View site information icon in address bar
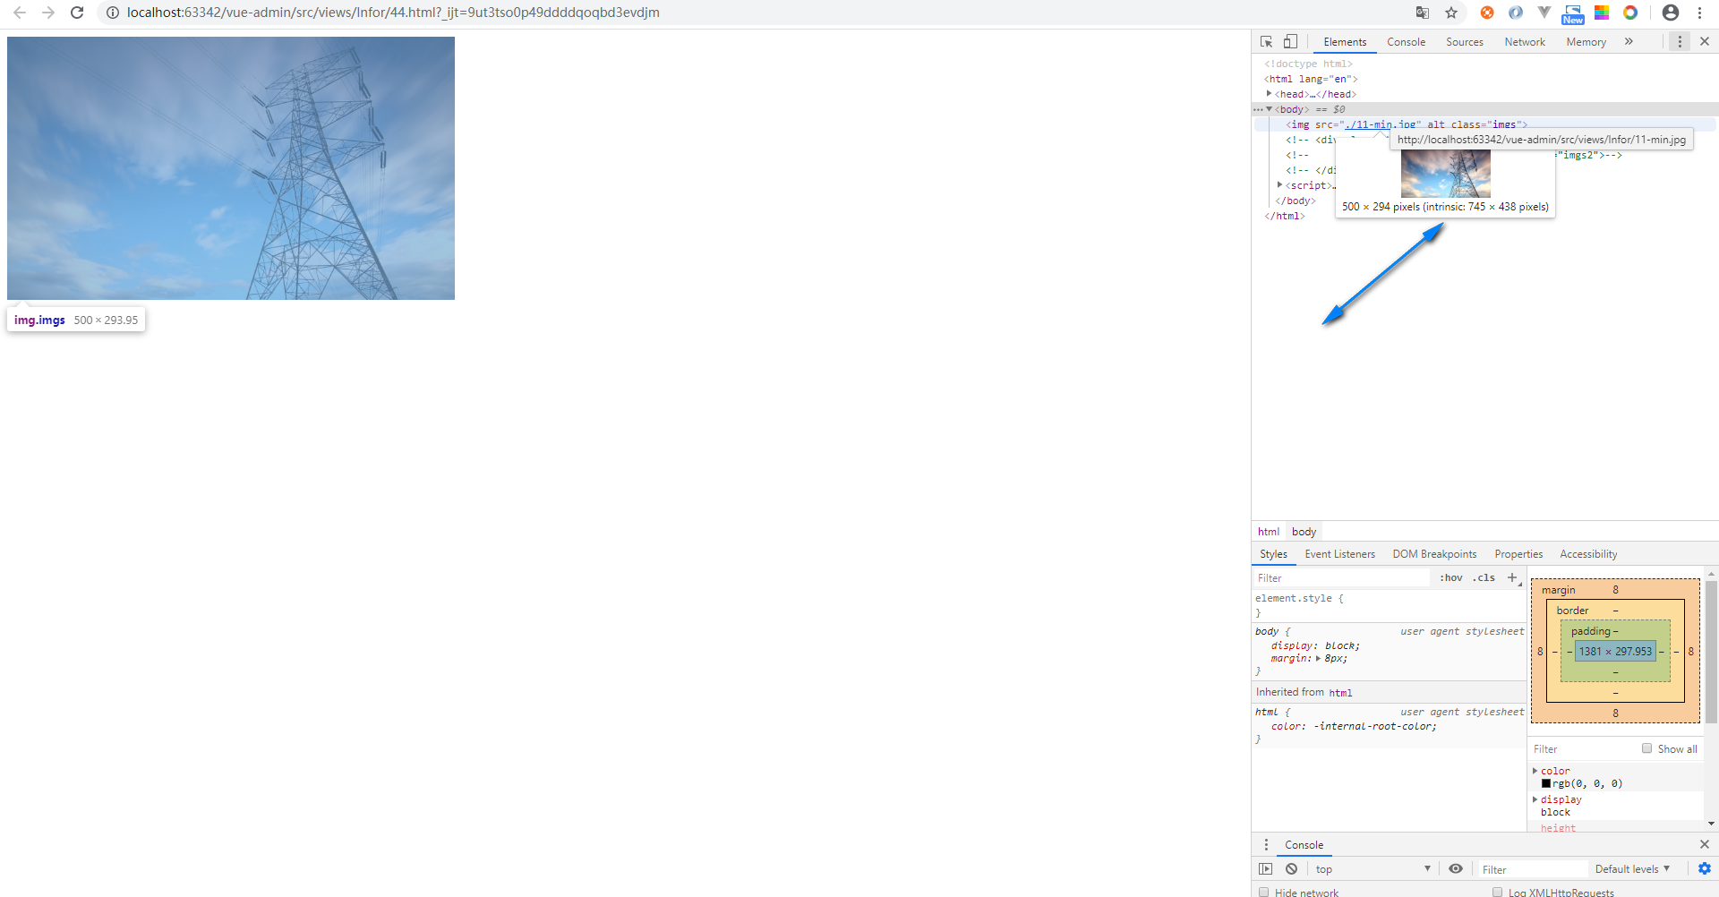 tap(113, 13)
